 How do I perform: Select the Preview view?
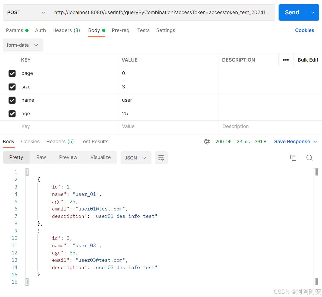[68, 157]
